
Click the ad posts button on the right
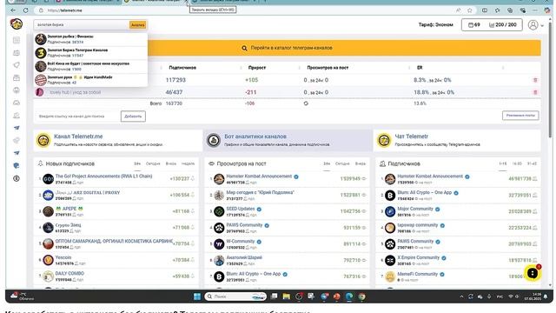point(520,116)
